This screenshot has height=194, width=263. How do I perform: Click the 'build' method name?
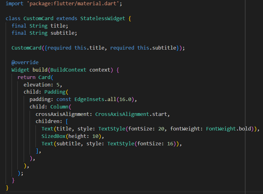point(40,70)
